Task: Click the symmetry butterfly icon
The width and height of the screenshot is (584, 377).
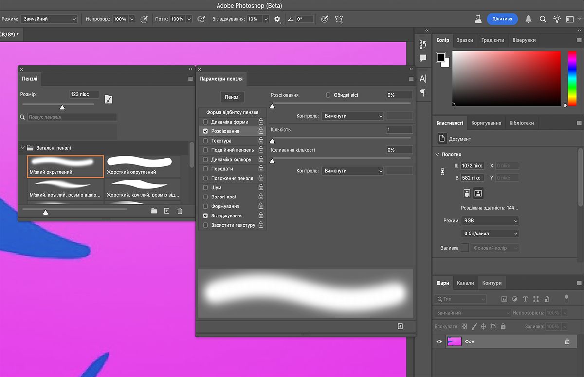Action: tap(339, 19)
